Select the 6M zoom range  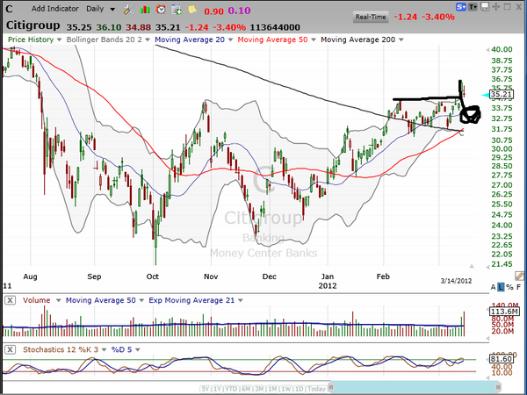pos(245,389)
